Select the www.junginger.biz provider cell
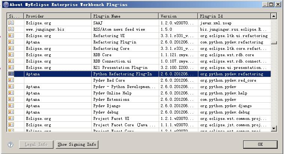The height and width of the screenshot is (154, 284). pyautogui.click(x=58, y=29)
